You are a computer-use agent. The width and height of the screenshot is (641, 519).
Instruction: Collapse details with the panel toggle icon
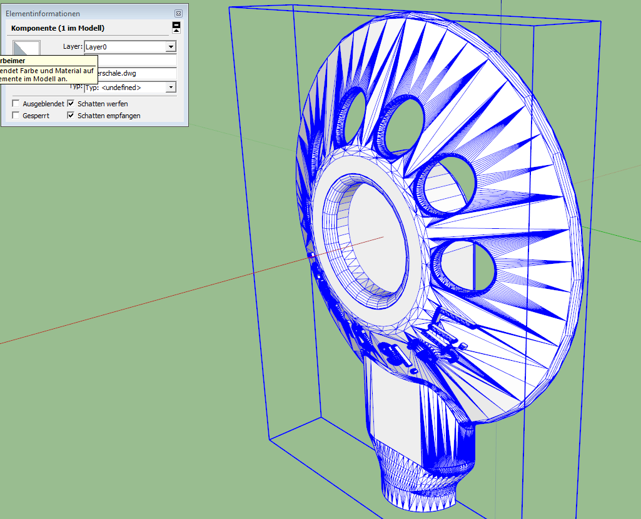tap(176, 27)
